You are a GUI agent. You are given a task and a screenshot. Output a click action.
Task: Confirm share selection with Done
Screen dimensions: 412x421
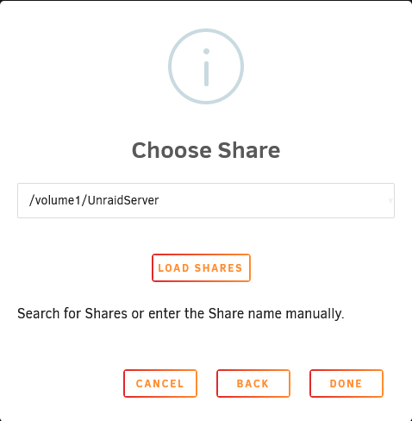346,383
